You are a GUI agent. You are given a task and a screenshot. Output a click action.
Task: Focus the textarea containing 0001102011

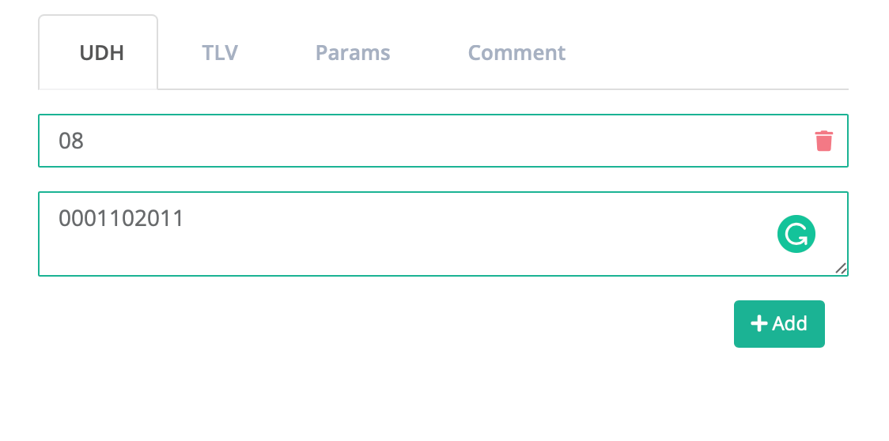pyautogui.click(x=444, y=234)
